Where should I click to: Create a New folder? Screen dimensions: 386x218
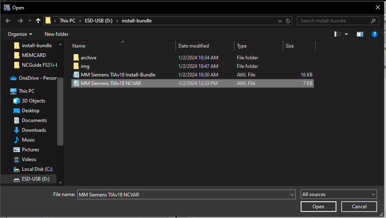(x=56, y=34)
